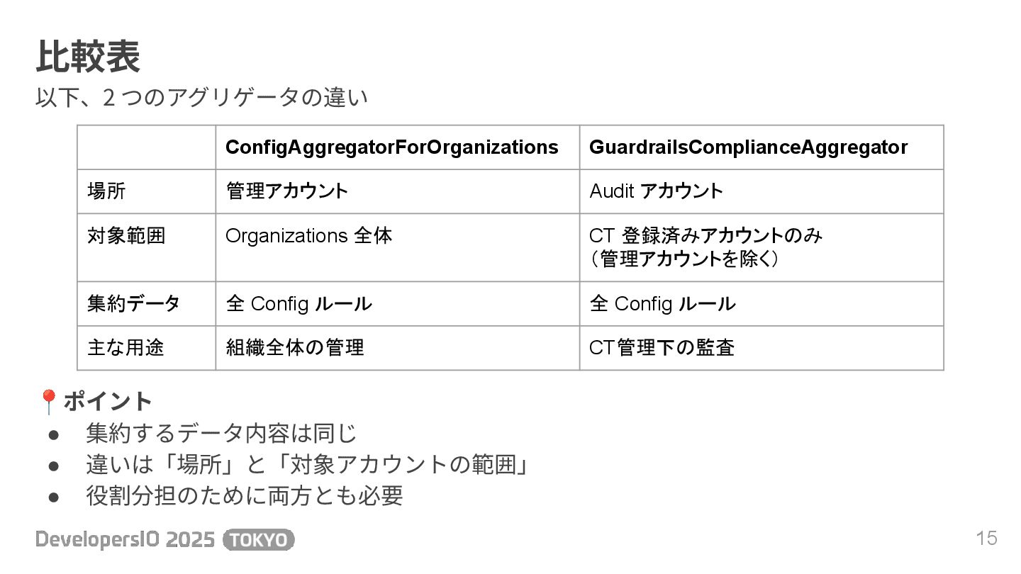This screenshot has width=1021, height=574.
Task: Click the bullet 役割分担のために両方とも必要
Action: [x=244, y=495]
